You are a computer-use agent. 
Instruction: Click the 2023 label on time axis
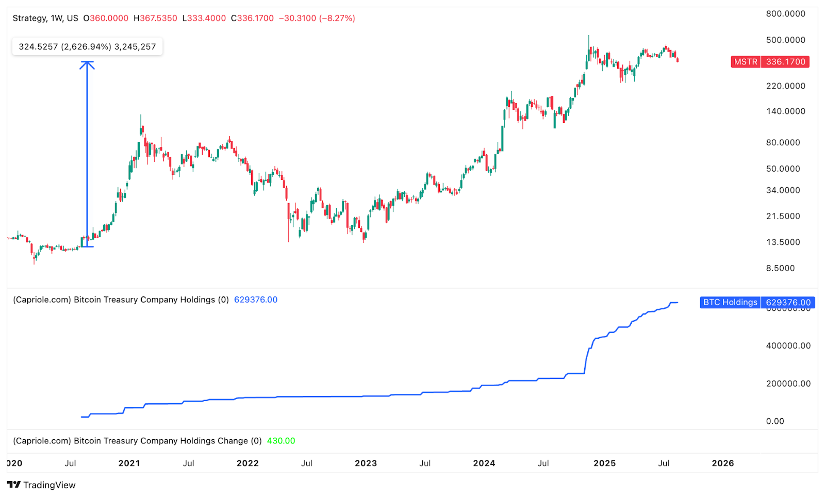[366, 463]
